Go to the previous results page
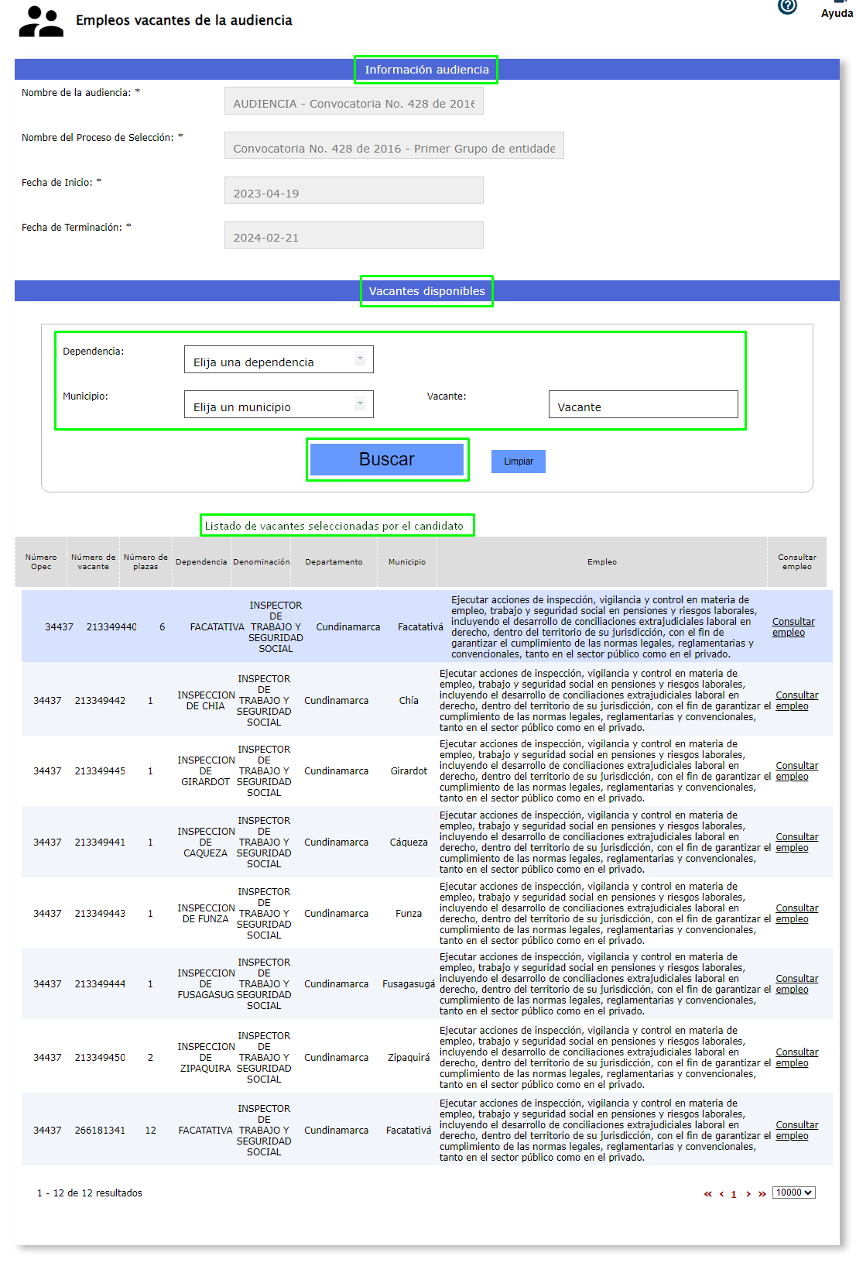 coord(721,1194)
